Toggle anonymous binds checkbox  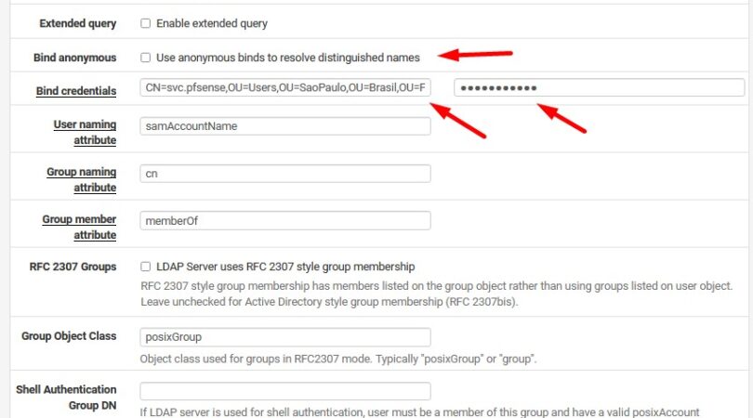point(145,58)
